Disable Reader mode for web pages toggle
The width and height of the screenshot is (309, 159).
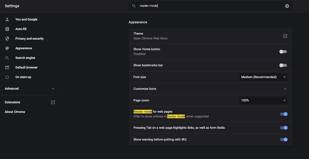pyautogui.click(x=284, y=114)
